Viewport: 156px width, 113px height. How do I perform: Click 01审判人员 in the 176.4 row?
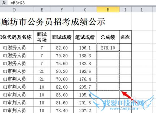tap(14, 79)
